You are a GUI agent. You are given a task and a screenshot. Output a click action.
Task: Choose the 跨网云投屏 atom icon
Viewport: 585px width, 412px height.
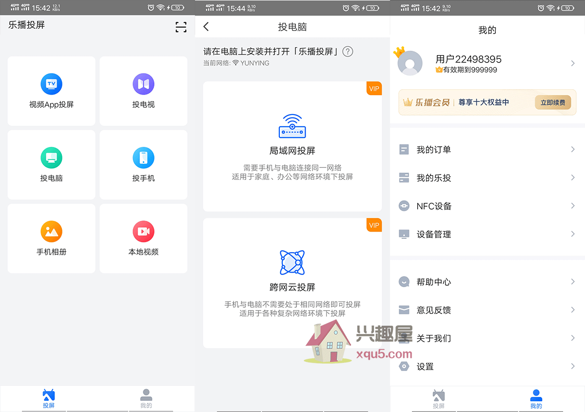point(292,262)
